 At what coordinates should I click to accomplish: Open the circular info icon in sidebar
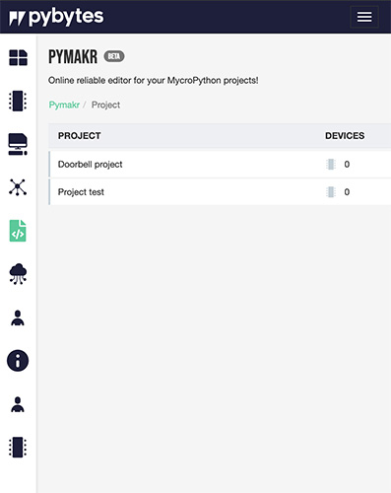(18, 361)
